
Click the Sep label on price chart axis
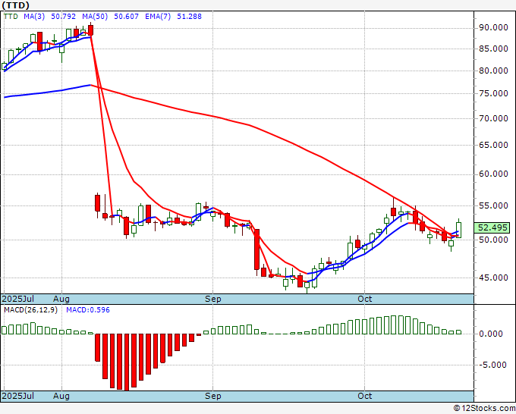pyautogui.click(x=213, y=299)
